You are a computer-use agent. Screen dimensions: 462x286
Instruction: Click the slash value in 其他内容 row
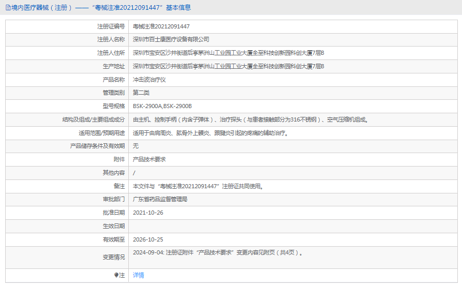(134, 173)
